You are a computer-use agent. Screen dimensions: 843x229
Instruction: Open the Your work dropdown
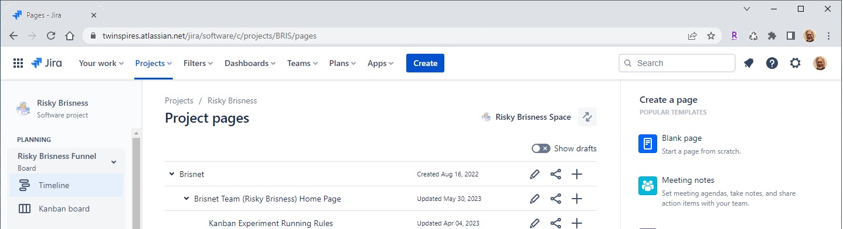(101, 63)
